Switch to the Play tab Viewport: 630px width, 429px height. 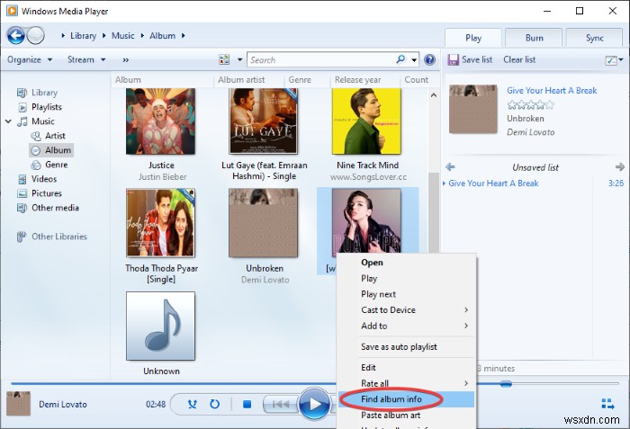[472, 38]
